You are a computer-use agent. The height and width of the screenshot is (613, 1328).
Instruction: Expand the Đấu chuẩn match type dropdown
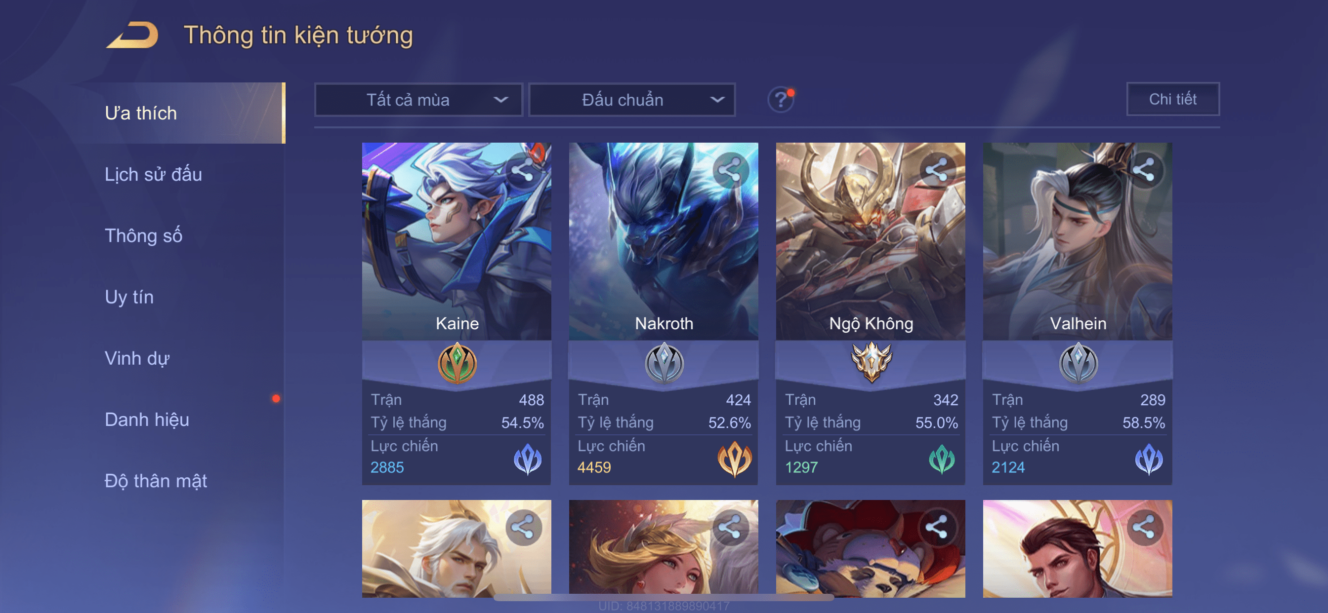632,99
